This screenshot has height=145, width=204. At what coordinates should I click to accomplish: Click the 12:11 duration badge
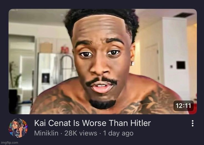[183, 106]
